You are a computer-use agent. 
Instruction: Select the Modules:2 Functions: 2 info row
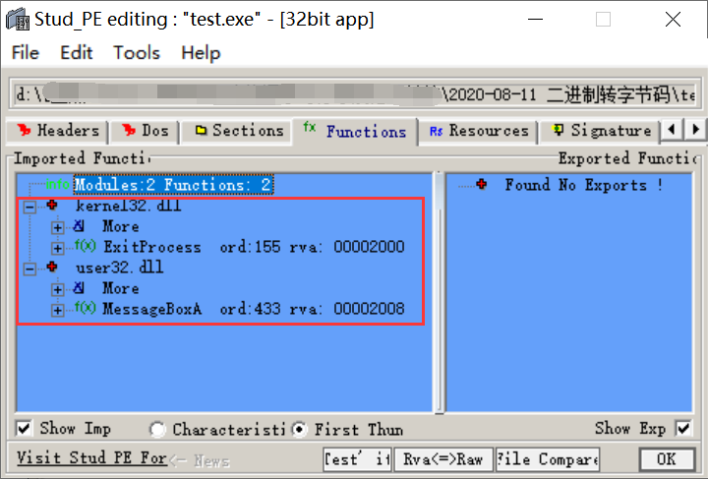[x=173, y=185]
